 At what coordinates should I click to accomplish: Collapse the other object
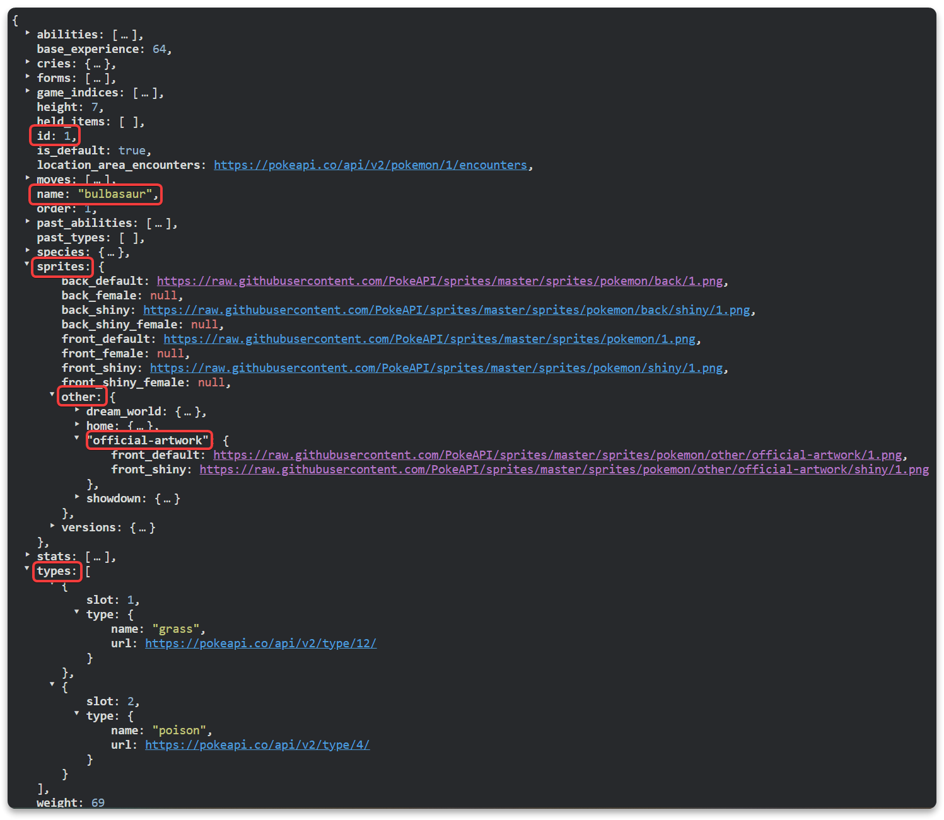click(x=52, y=394)
